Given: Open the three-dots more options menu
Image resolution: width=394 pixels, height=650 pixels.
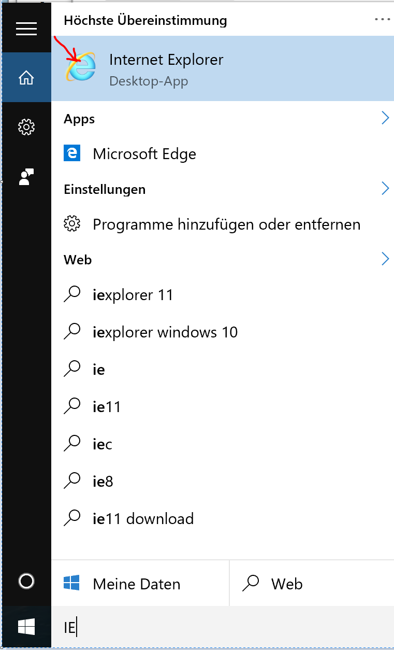Looking at the screenshot, I should (382, 19).
